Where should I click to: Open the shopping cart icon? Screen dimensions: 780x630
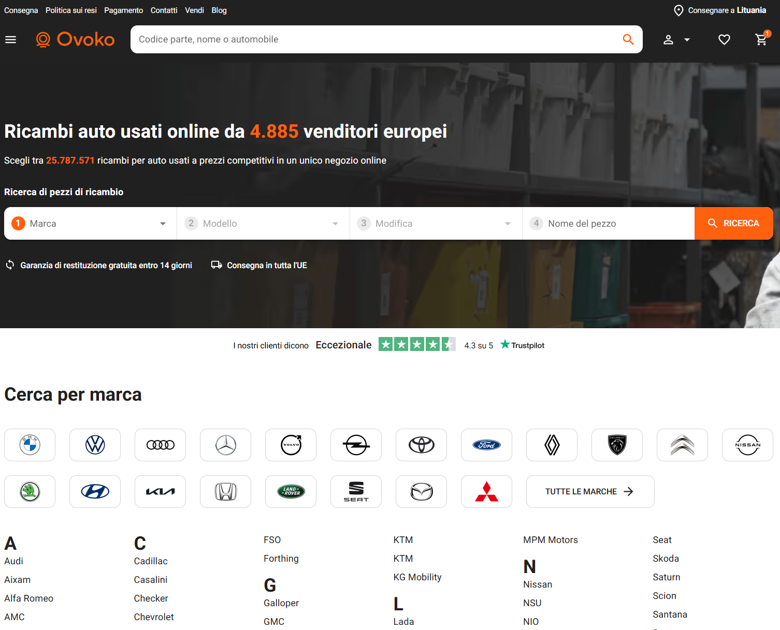(x=762, y=39)
